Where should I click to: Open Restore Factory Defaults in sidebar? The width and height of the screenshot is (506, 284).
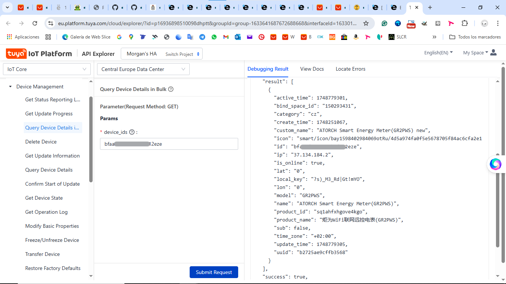coord(53,268)
